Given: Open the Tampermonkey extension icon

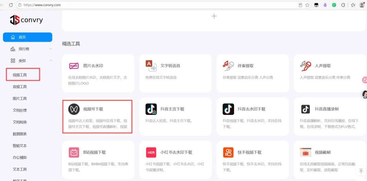Looking at the screenshot, I should pos(316,5).
